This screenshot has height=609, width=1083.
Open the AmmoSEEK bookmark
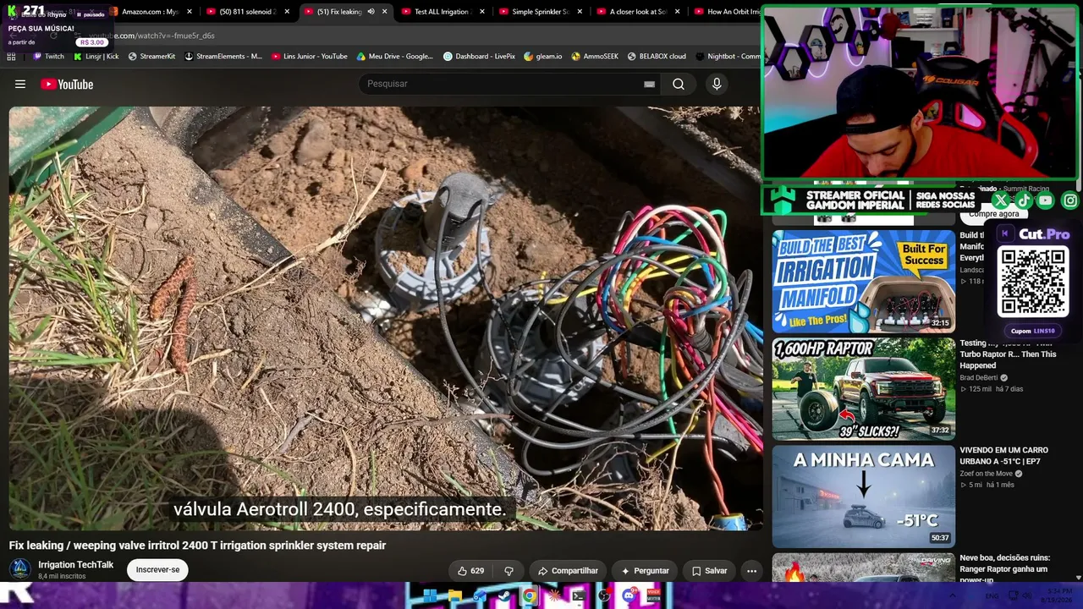595,57
